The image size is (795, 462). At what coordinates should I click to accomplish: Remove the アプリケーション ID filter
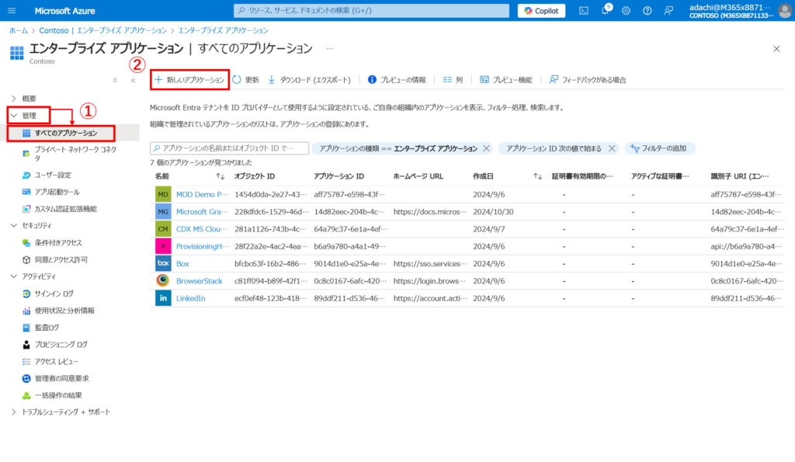point(612,148)
